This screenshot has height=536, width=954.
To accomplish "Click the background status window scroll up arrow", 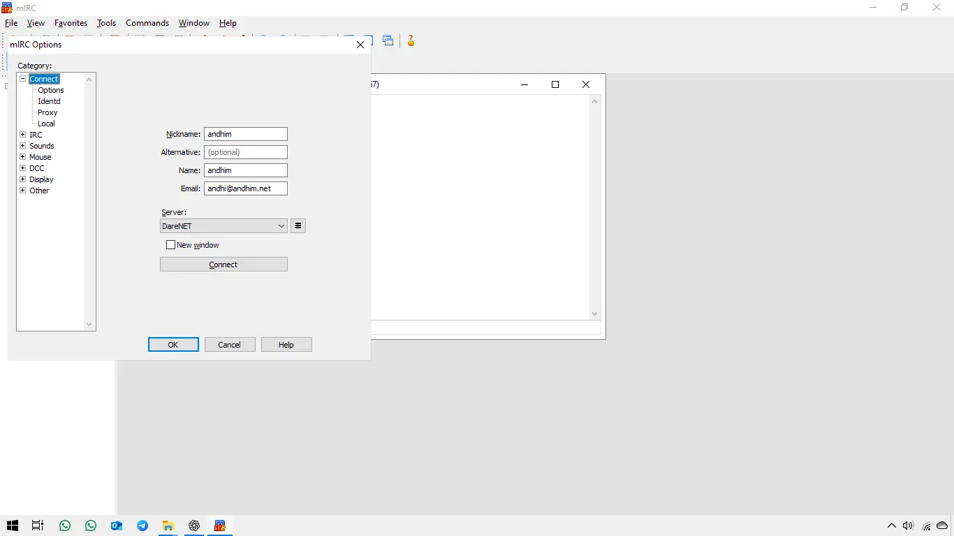I will coord(595,102).
